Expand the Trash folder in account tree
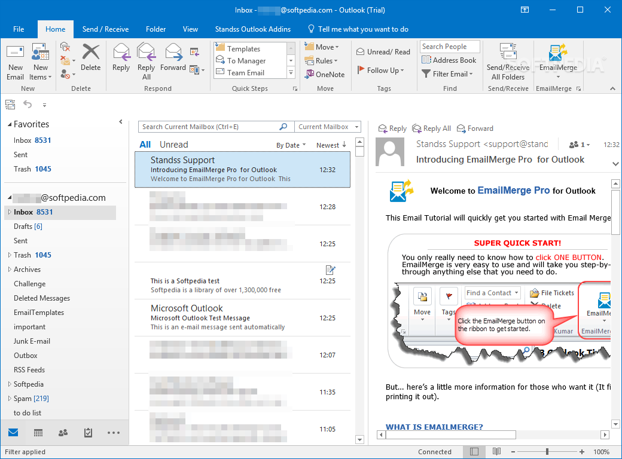 click(x=10, y=255)
